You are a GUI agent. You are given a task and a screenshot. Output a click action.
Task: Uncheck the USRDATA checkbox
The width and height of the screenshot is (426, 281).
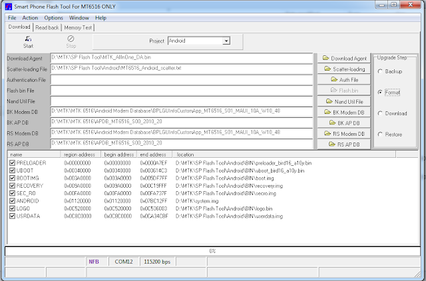tap(12, 216)
